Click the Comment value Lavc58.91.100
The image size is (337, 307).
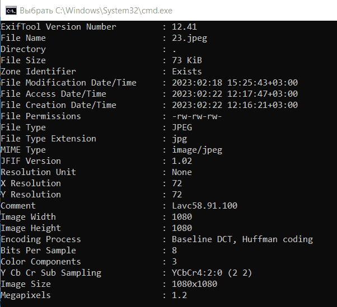tap(204, 206)
